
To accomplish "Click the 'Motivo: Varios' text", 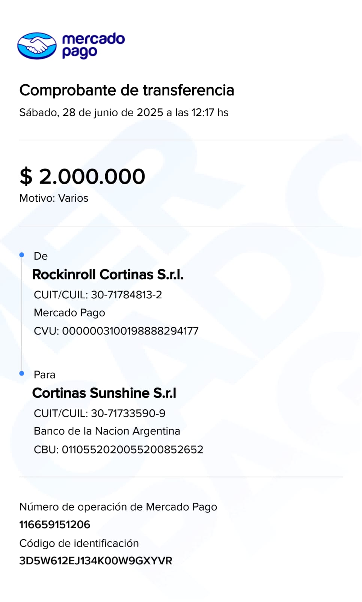I will [54, 198].
